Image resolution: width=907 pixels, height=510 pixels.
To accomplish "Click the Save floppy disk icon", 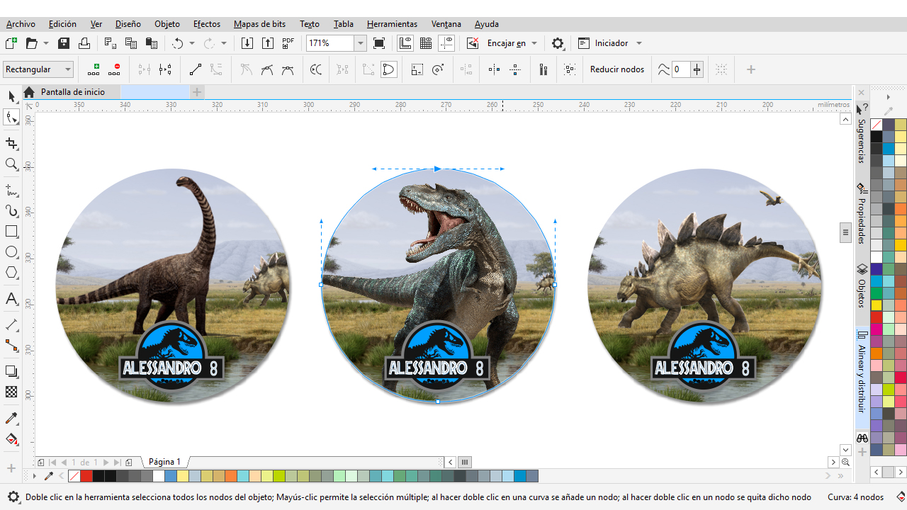I will click(64, 43).
